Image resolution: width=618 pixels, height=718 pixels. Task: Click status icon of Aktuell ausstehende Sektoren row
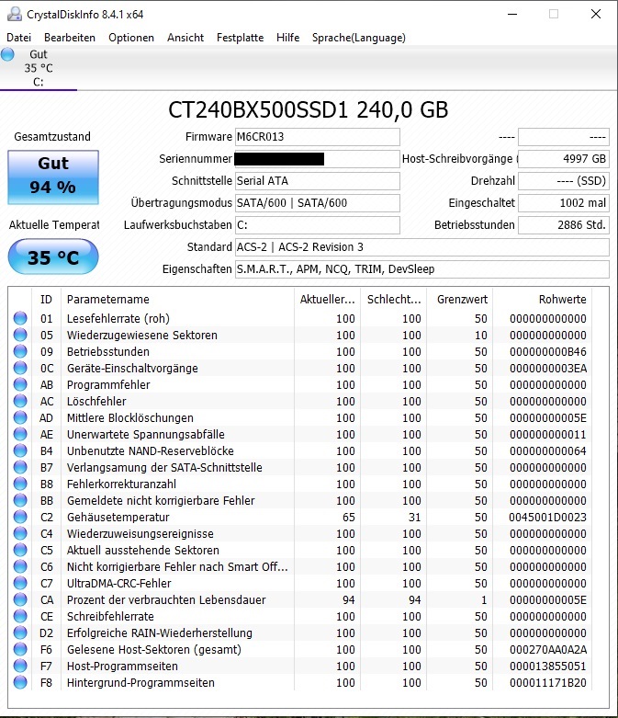click(20, 550)
